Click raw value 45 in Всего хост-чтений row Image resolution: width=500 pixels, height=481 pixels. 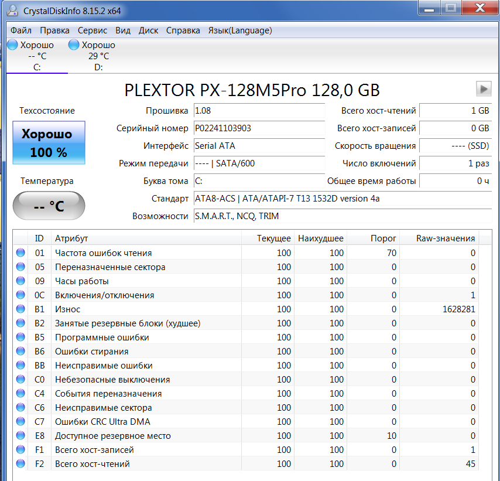coord(470,463)
